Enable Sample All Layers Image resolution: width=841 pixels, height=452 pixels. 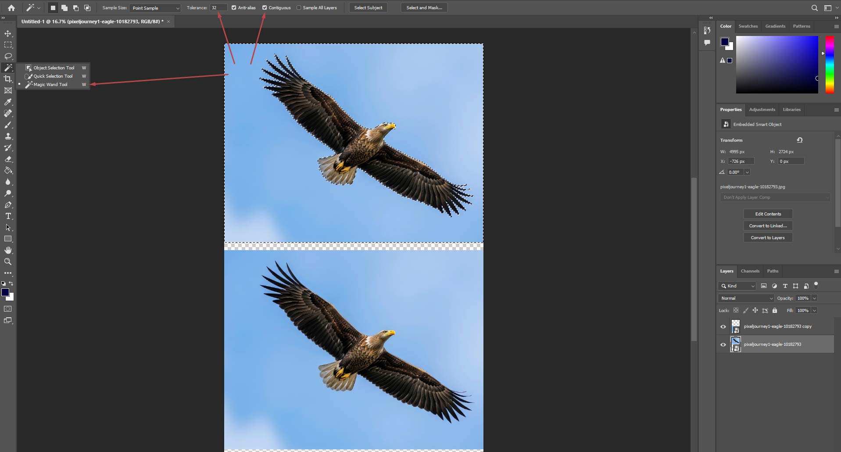point(299,7)
